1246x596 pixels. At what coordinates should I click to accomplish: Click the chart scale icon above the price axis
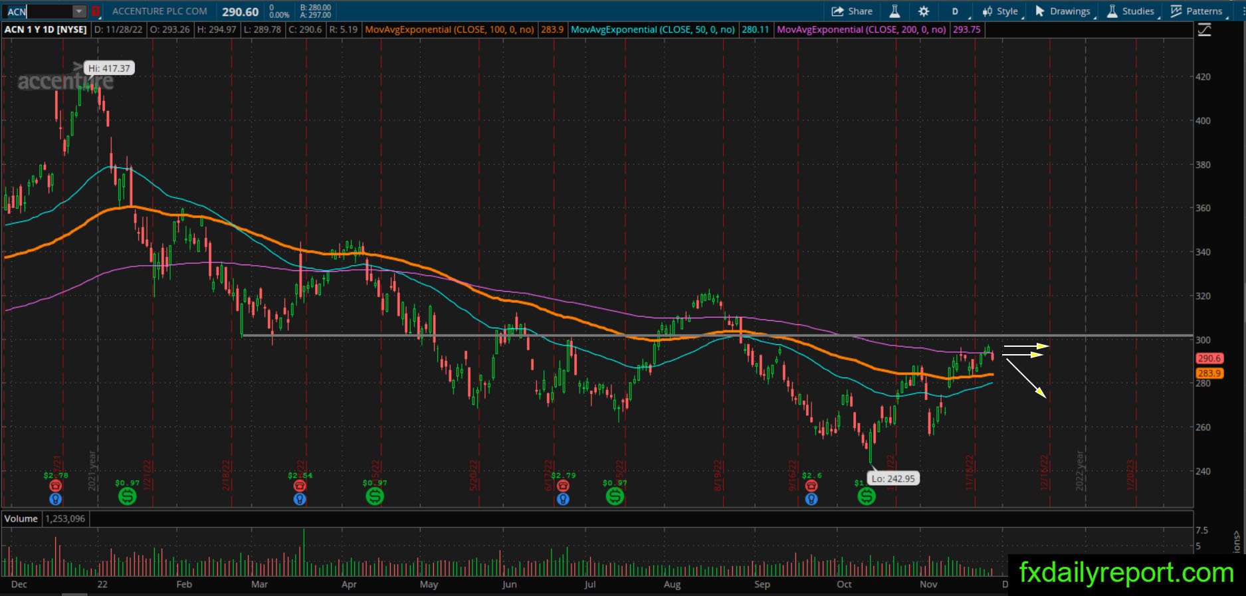point(1204,30)
